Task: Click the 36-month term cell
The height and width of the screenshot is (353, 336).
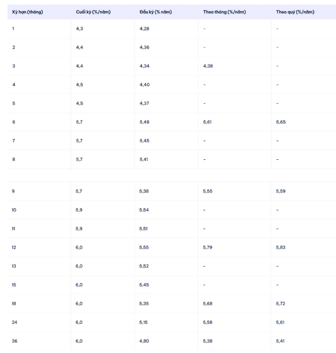Action: tap(15, 341)
